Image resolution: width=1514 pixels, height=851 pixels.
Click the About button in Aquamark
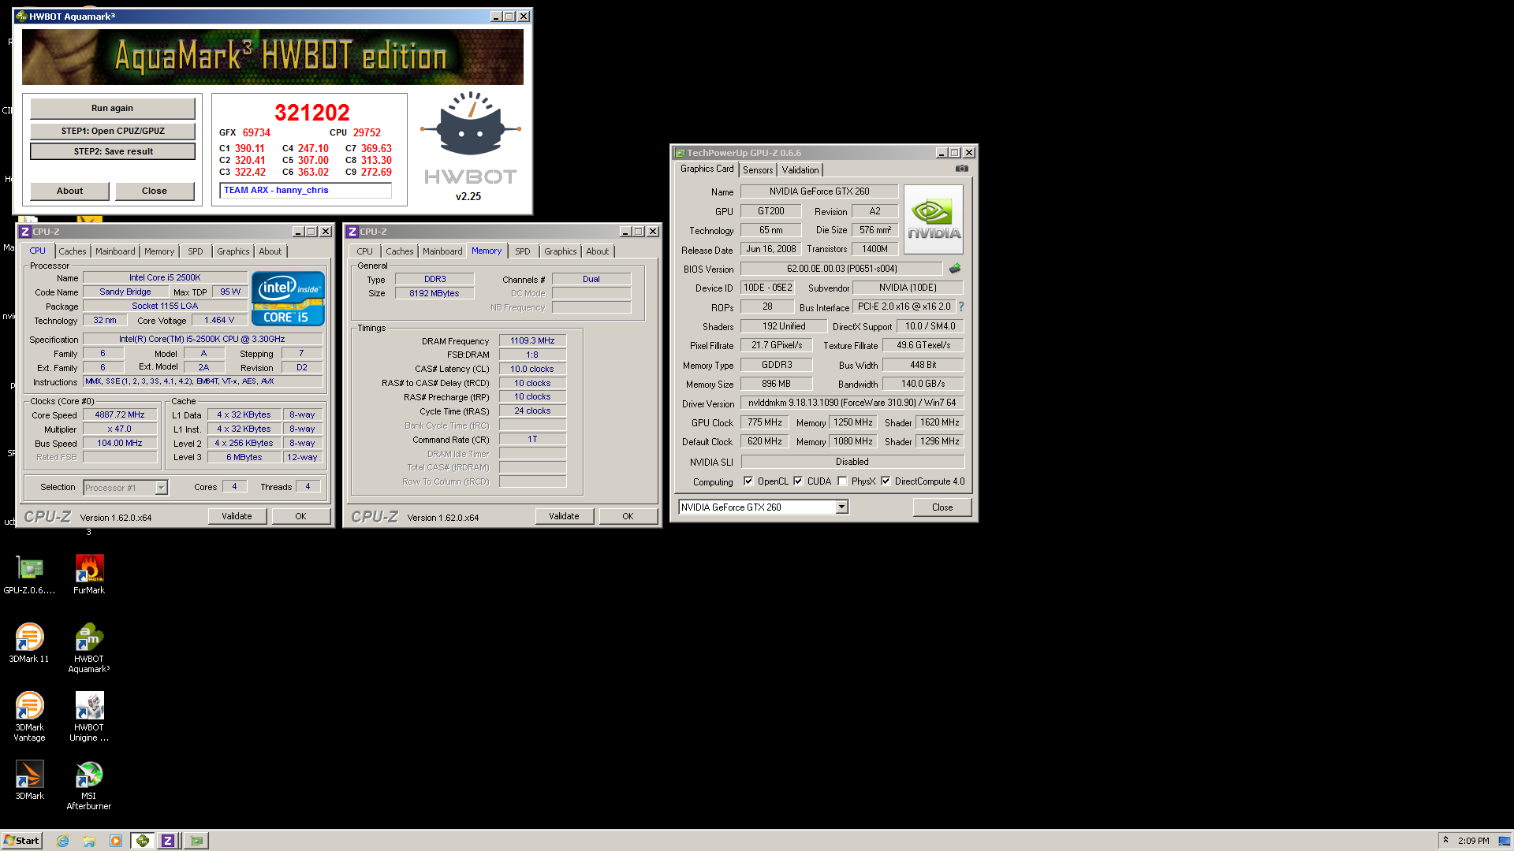click(x=69, y=191)
